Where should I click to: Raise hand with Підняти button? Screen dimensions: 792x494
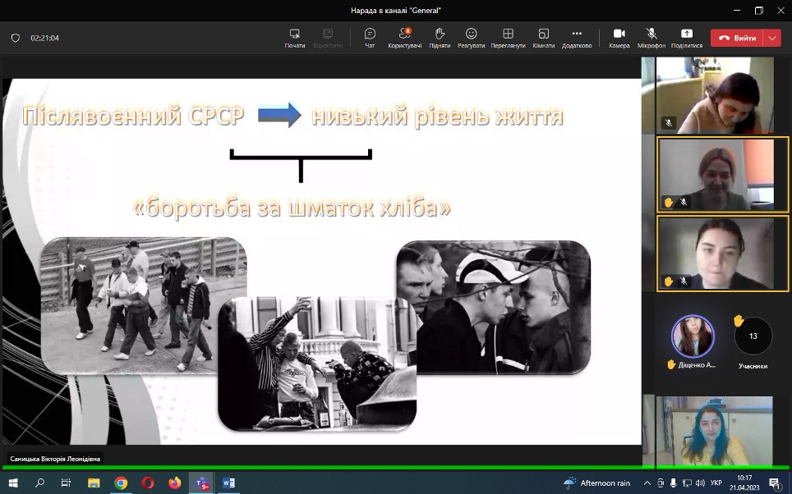click(x=440, y=38)
